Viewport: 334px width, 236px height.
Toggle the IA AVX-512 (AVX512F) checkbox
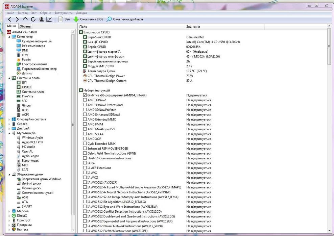(85, 182)
